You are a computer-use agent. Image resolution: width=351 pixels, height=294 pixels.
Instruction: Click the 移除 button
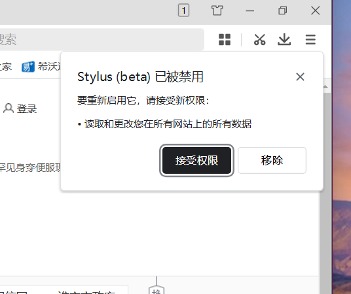pos(272,160)
